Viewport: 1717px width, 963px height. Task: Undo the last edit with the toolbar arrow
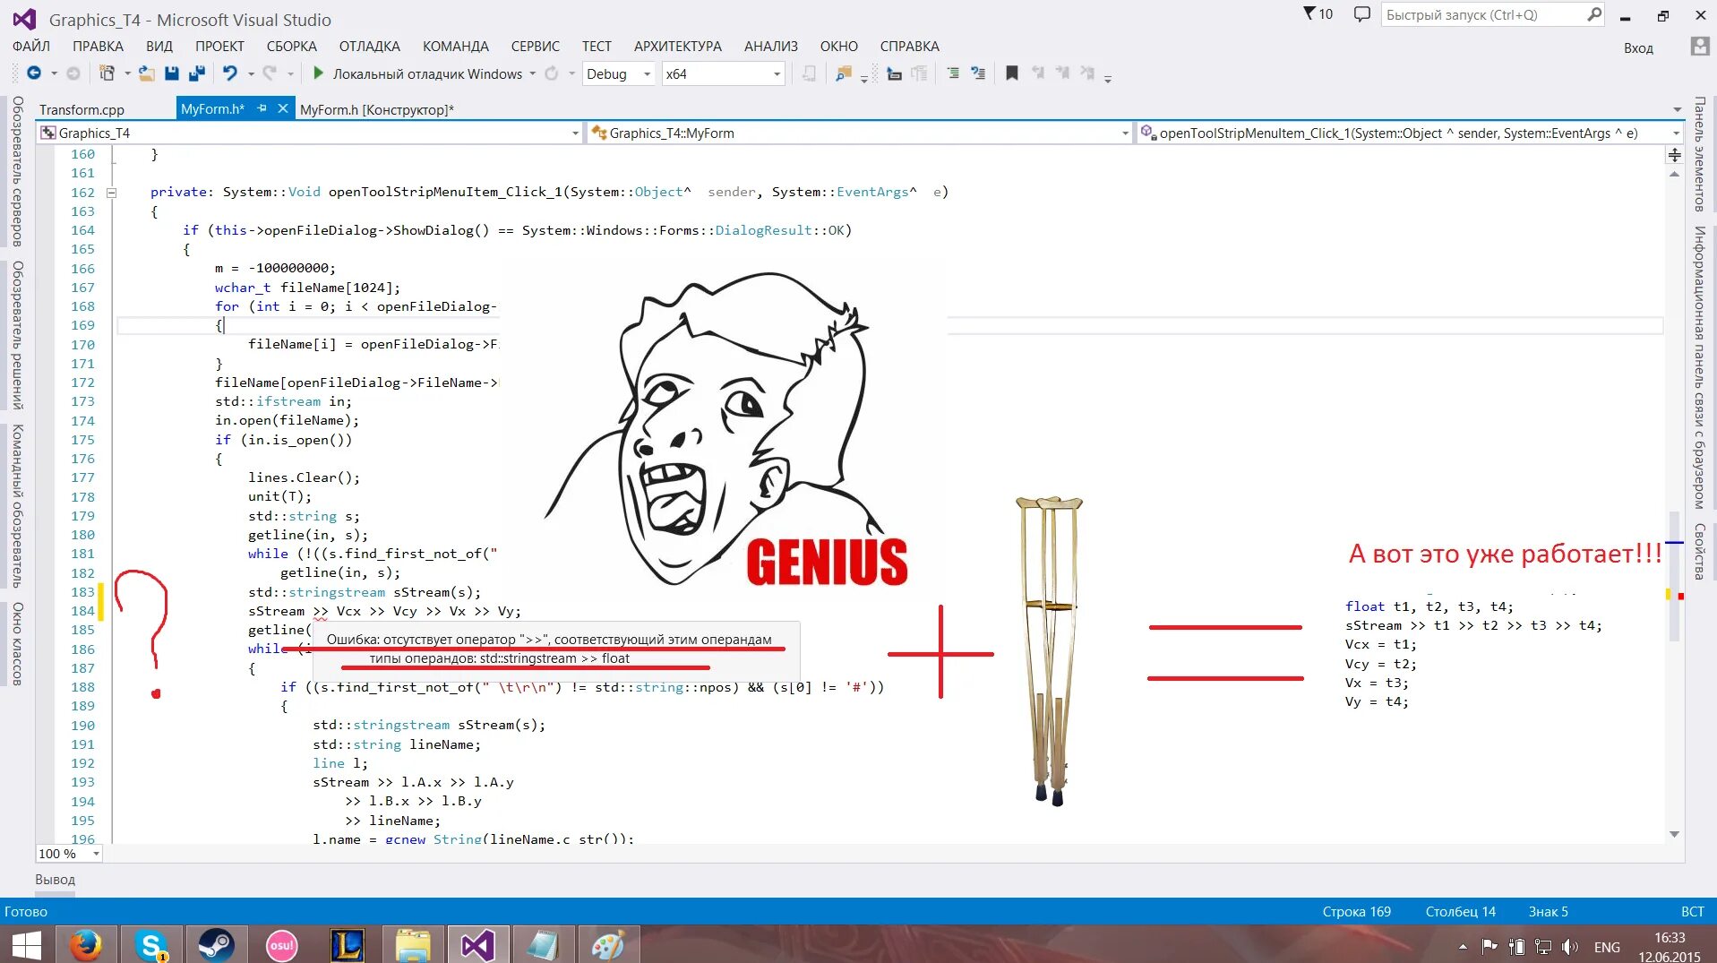pos(230,73)
